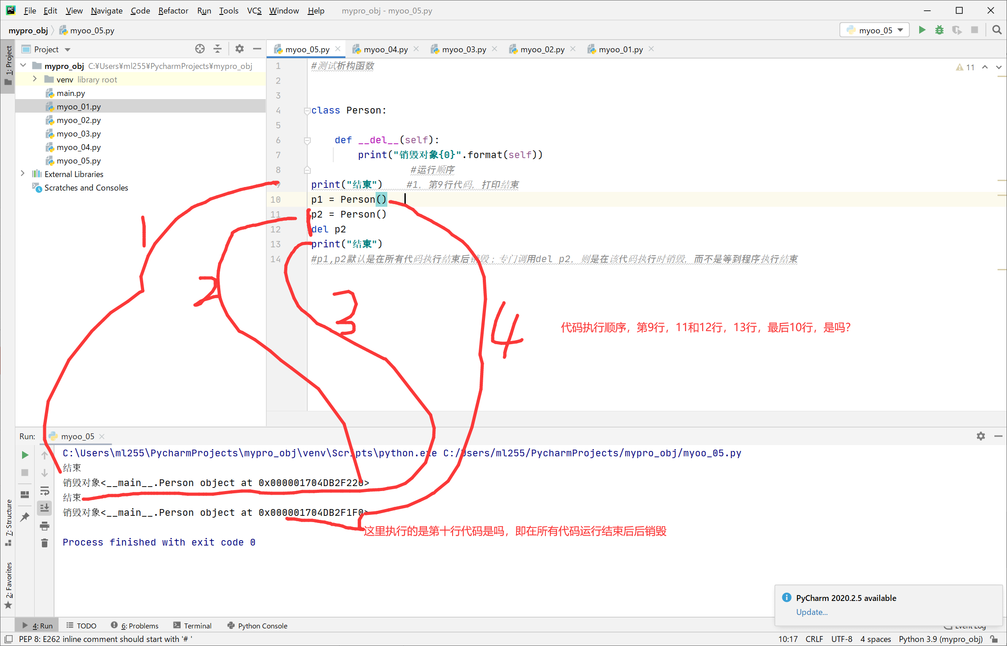Go to next highlighted error arrow
This screenshot has width=1007, height=646.
click(x=999, y=67)
